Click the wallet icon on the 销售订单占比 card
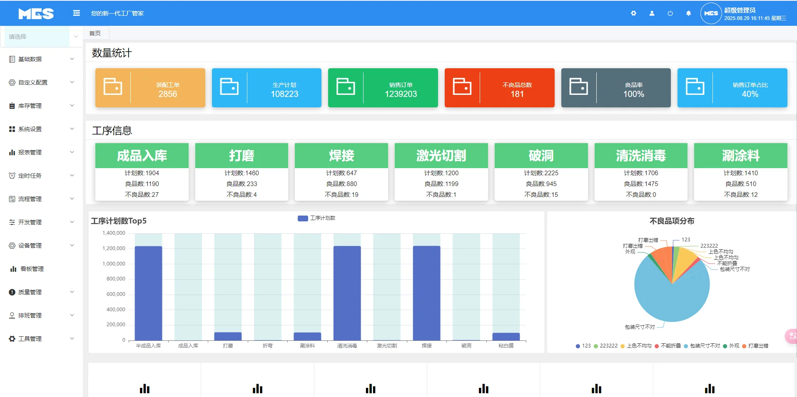Image resolution: width=797 pixels, height=397 pixels. 695,87
